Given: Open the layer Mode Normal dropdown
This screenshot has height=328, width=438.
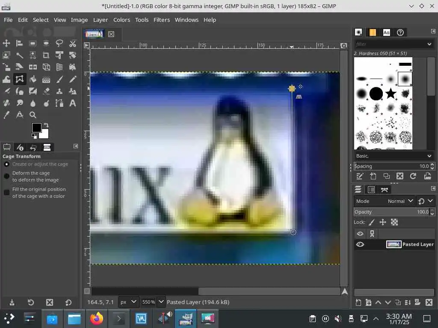Looking at the screenshot, I should tap(384, 201).
